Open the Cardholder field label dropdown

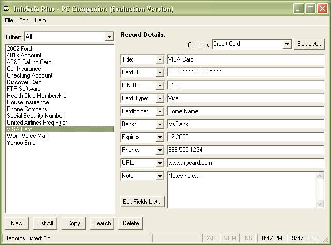pos(160,112)
